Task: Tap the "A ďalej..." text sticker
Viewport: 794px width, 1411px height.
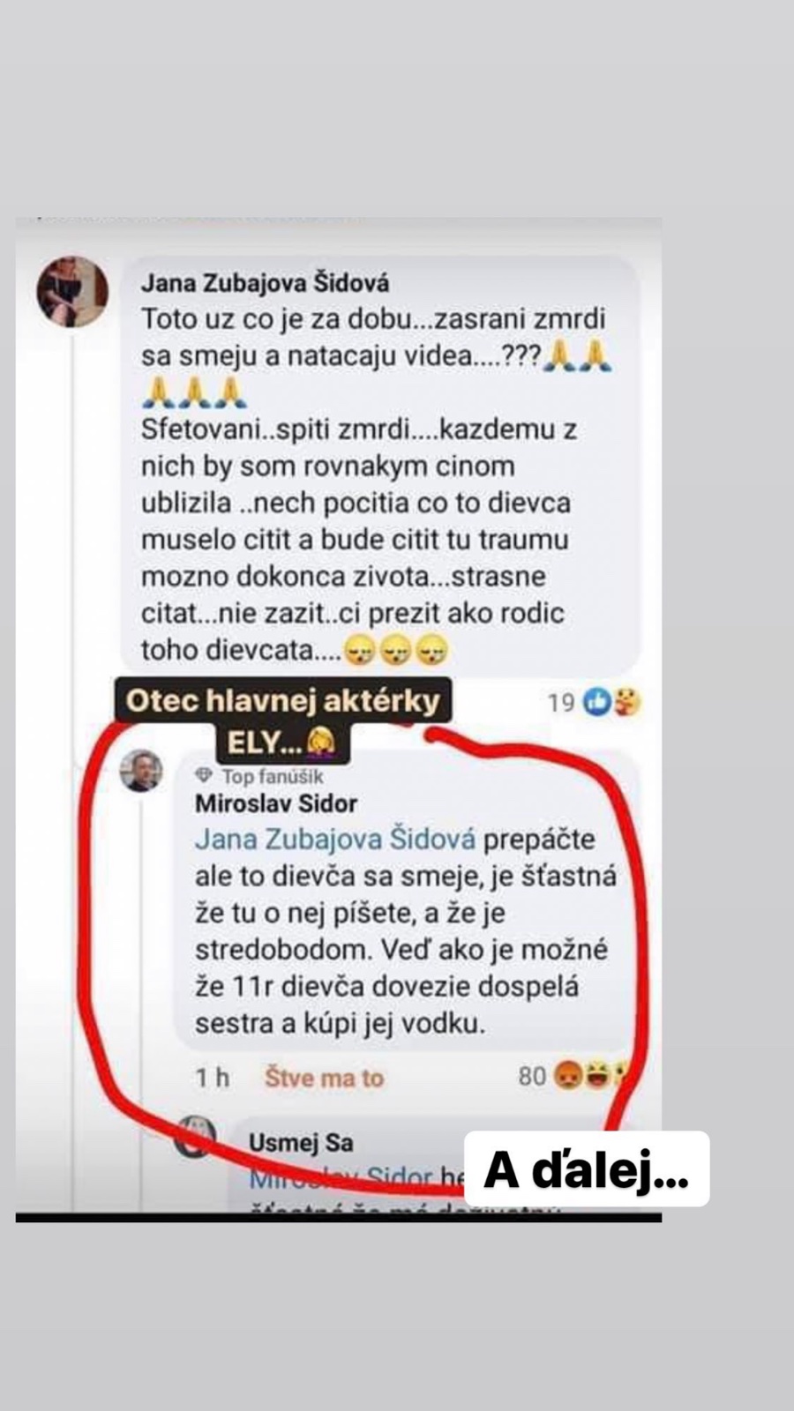Action: [587, 1169]
